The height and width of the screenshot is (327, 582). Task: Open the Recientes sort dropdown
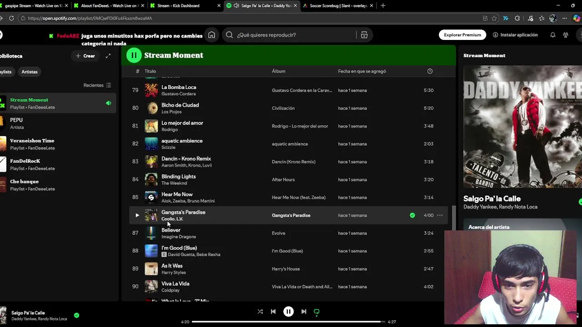click(97, 85)
